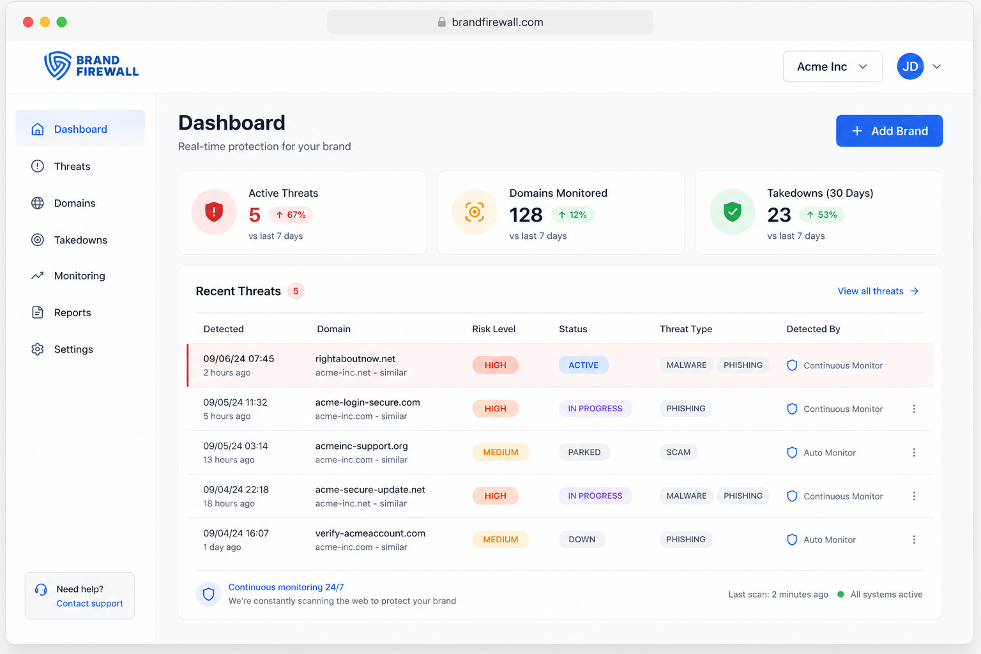Click MEDIUM risk badge on acmeinc-support.org row
Image resolution: width=981 pixels, height=654 pixels.
click(501, 452)
